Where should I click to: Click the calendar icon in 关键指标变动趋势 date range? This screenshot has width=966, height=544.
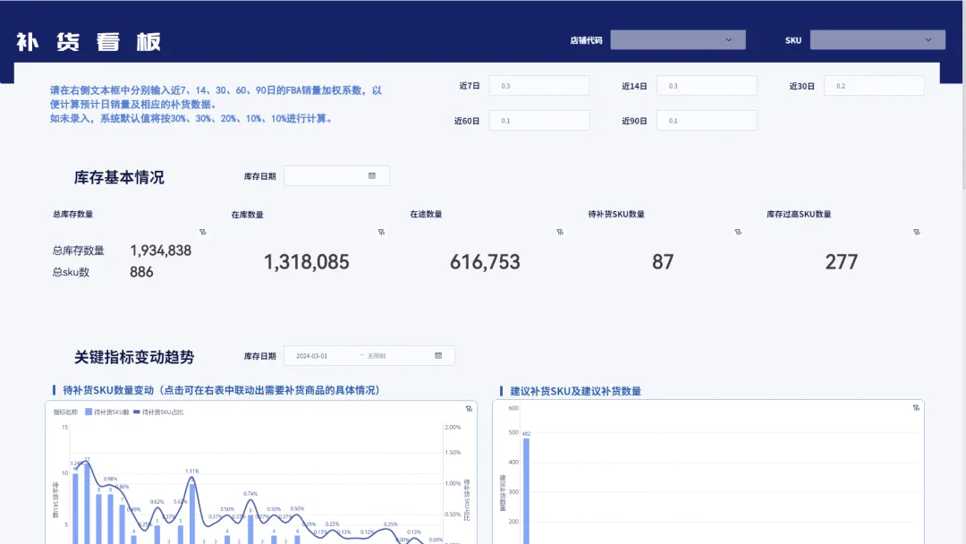[438, 355]
